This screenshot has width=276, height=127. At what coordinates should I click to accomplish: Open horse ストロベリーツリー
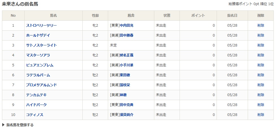tap(42, 26)
